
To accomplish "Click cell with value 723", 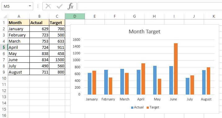I will [39, 35].
